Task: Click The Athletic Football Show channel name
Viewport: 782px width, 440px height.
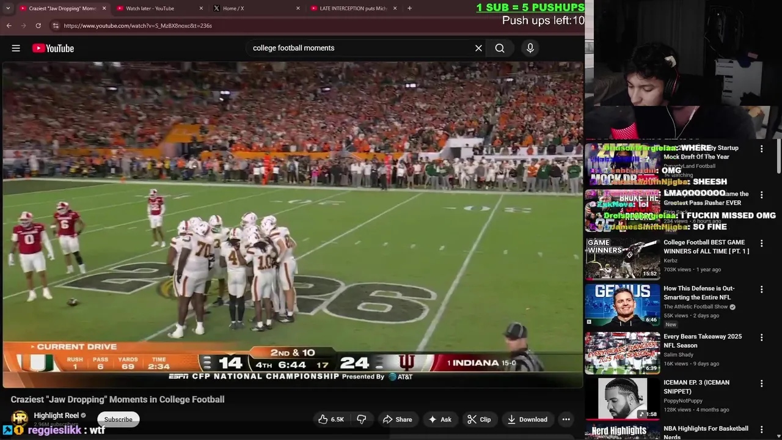Action: coord(696,307)
